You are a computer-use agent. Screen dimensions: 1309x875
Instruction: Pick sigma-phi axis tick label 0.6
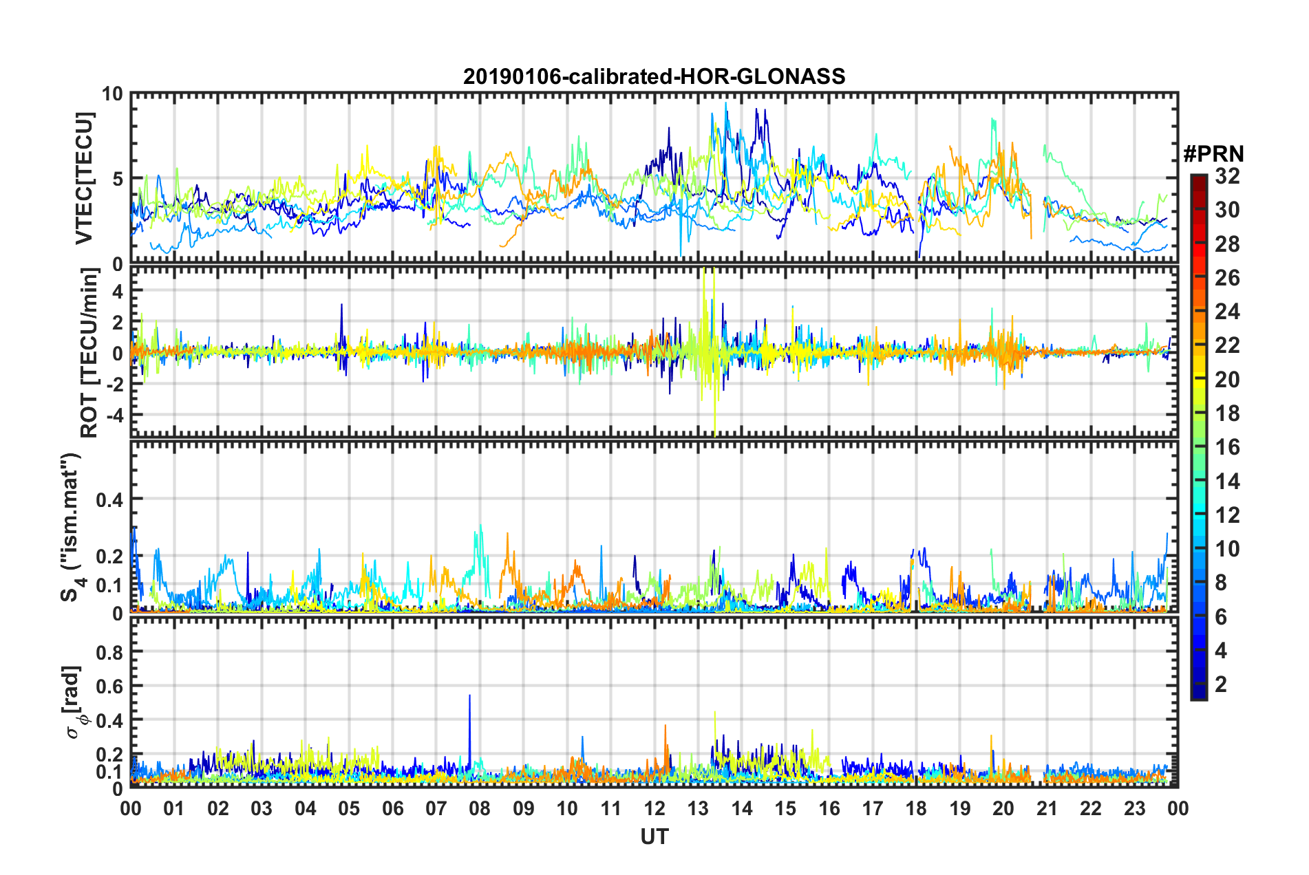(109, 686)
